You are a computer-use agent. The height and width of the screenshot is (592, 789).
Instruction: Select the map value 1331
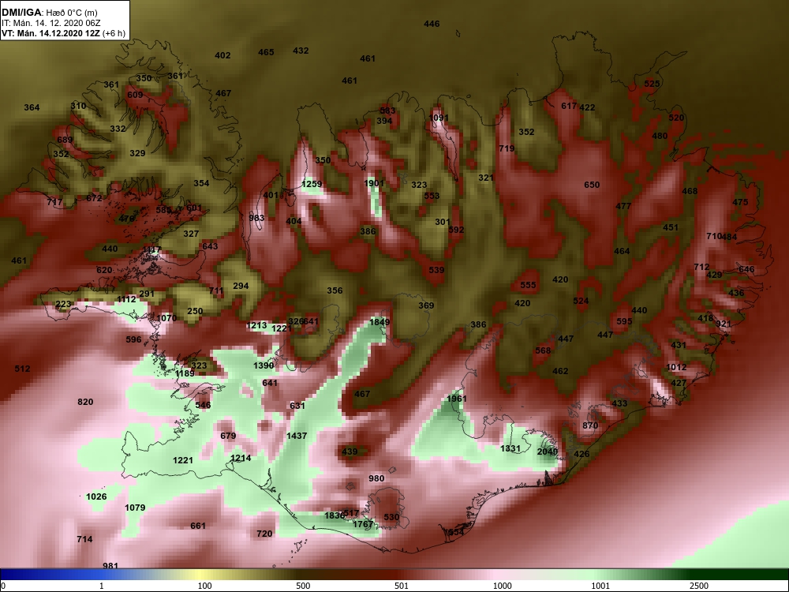[510, 448]
